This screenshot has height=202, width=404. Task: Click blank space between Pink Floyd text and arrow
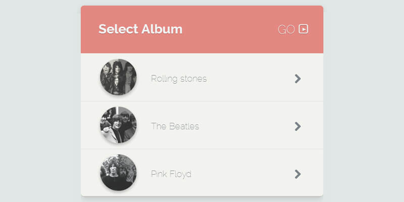pyautogui.click(x=242, y=174)
